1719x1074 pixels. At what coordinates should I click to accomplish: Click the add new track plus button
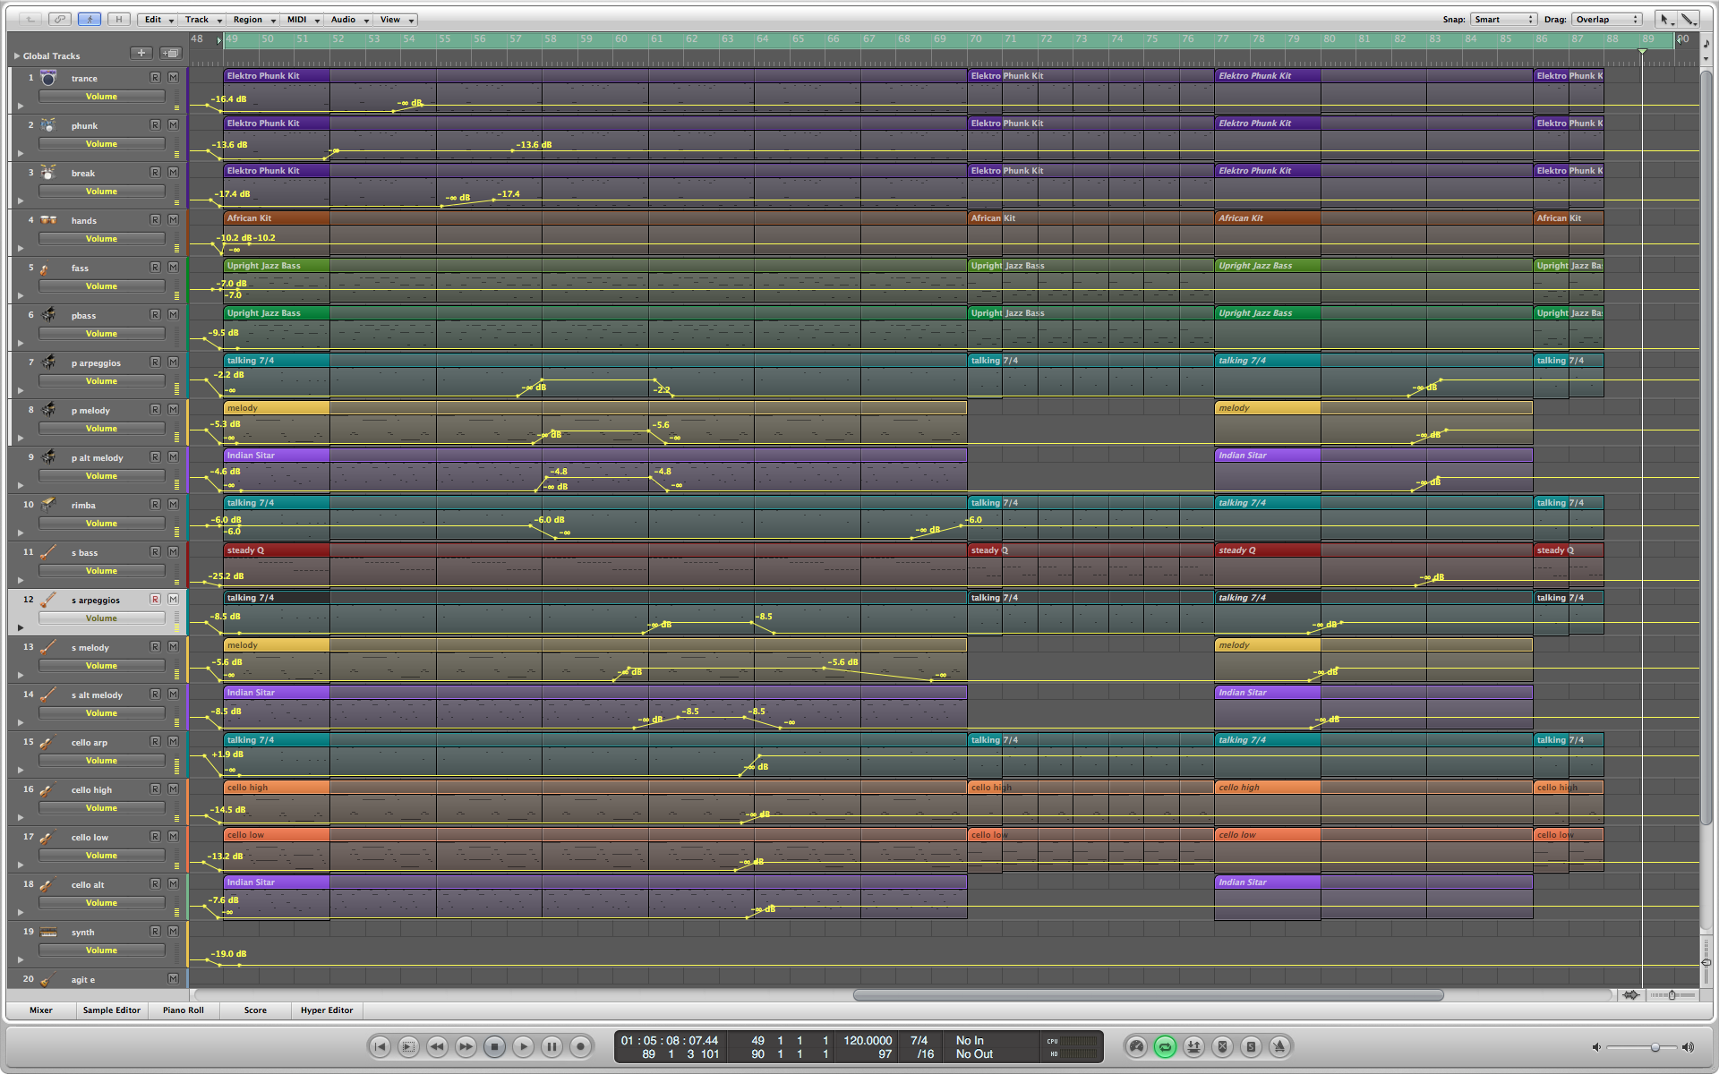click(x=141, y=53)
